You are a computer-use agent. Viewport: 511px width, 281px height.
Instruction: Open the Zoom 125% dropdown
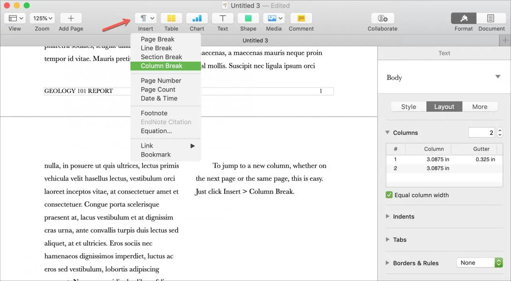click(42, 18)
